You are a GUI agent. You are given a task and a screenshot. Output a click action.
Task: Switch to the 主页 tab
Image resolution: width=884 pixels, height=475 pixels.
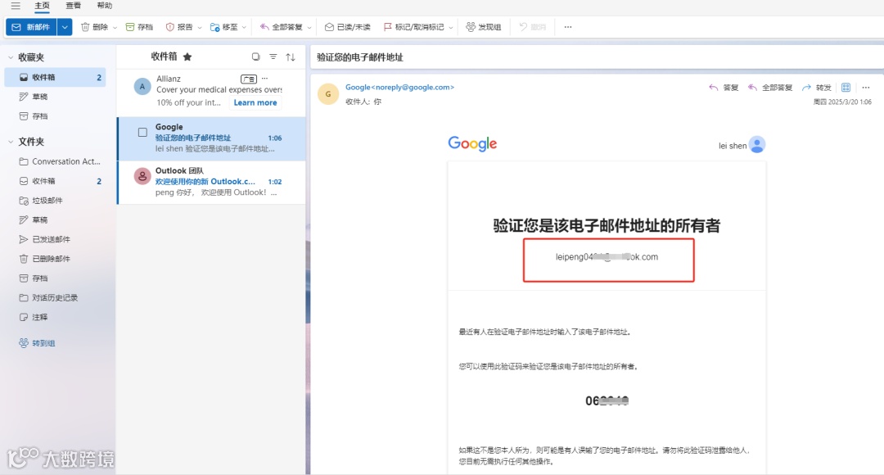pyautogui.click(x=42, y=6)
